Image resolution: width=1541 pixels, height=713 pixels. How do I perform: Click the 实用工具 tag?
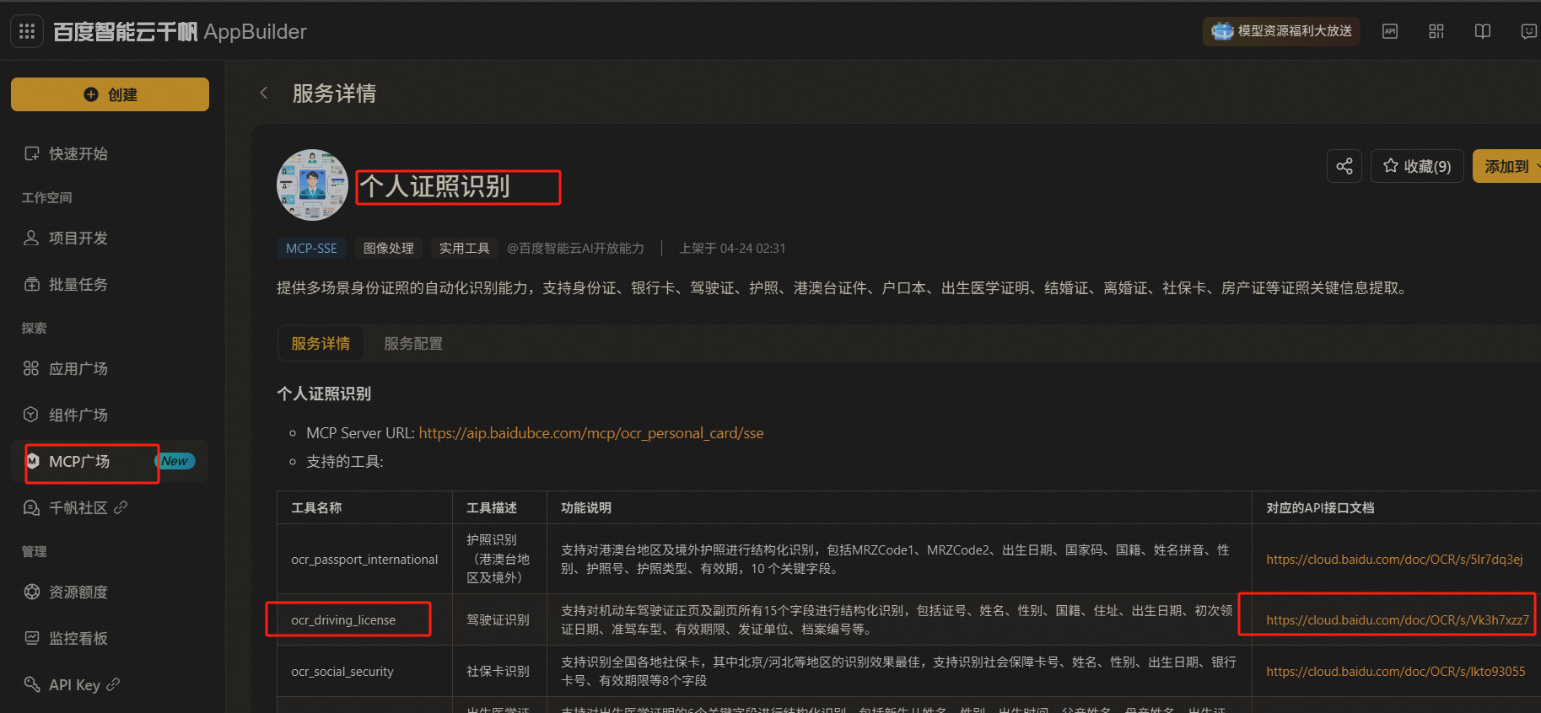click(x=465, y=249)
